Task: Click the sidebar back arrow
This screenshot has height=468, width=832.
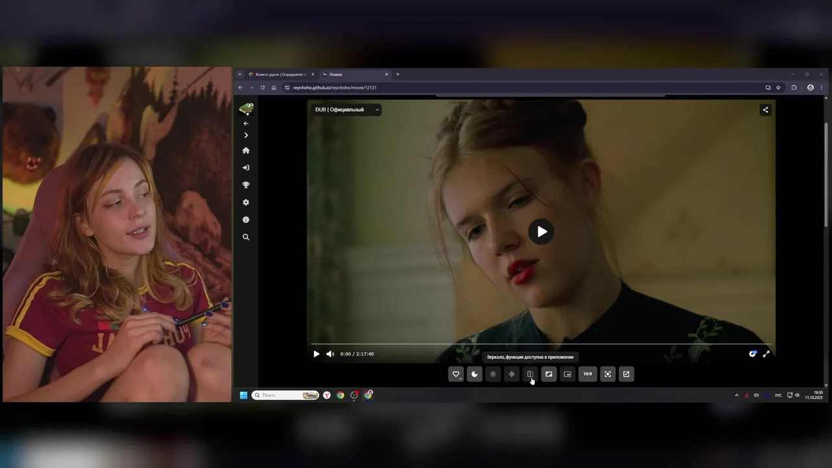Action: tap(246, 123)
